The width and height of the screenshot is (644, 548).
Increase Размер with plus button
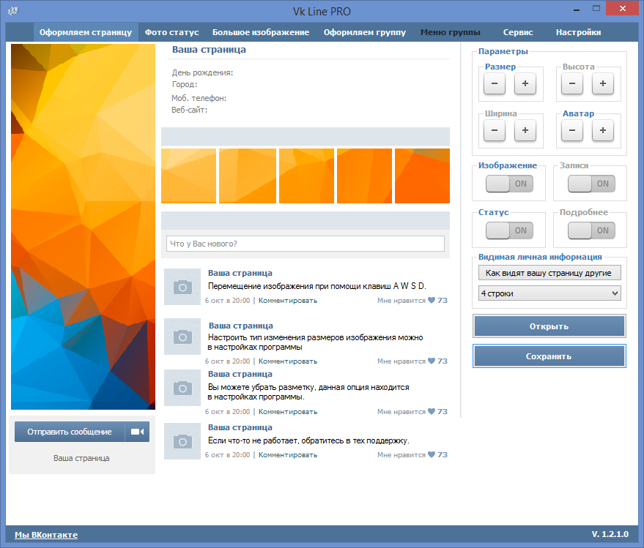click(525, 83)
